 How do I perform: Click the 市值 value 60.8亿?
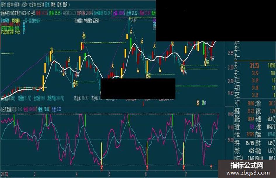(271, 119)
